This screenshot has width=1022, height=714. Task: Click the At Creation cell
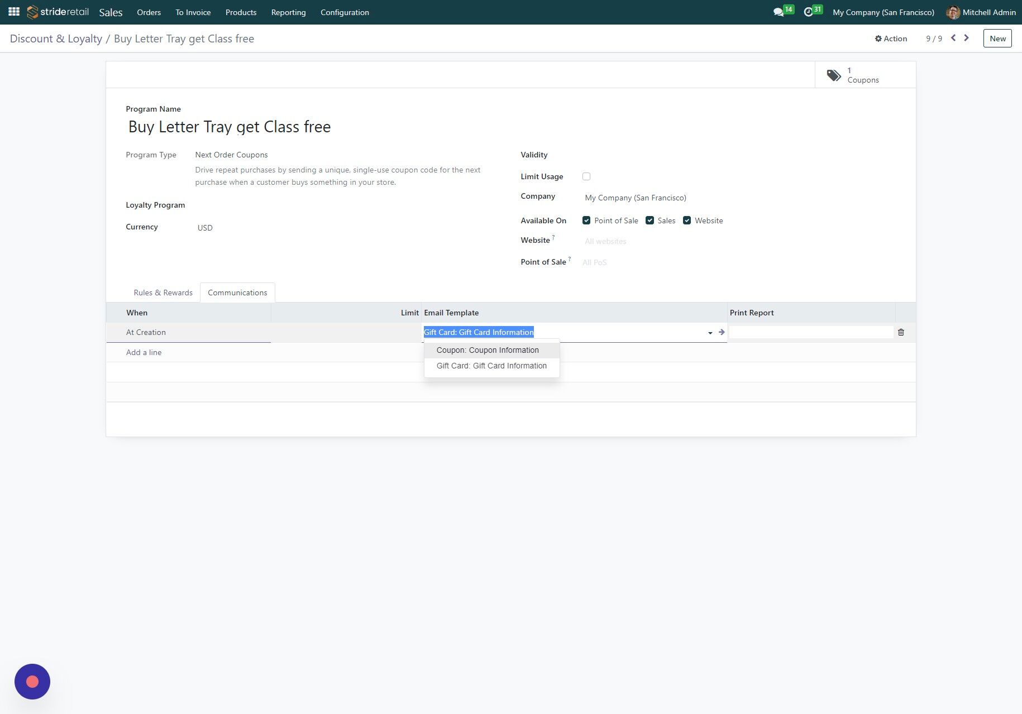[189, 332]
